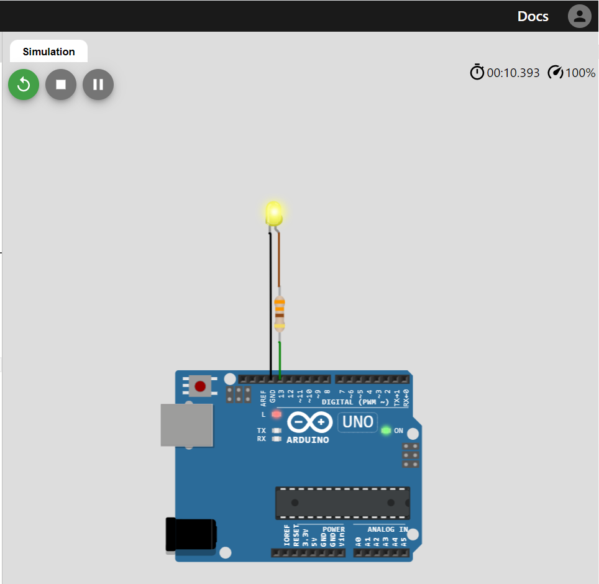Click the red reset button on Arduino
The height and width of the screenshot is (584, 599).
(x=200, y=386)
